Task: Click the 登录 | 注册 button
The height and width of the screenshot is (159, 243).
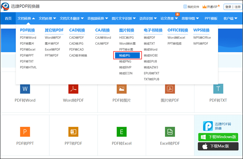Action: click(232, 7)
